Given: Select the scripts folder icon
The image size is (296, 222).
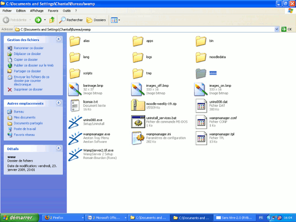Looking at the screenshot, I should 75,73.
